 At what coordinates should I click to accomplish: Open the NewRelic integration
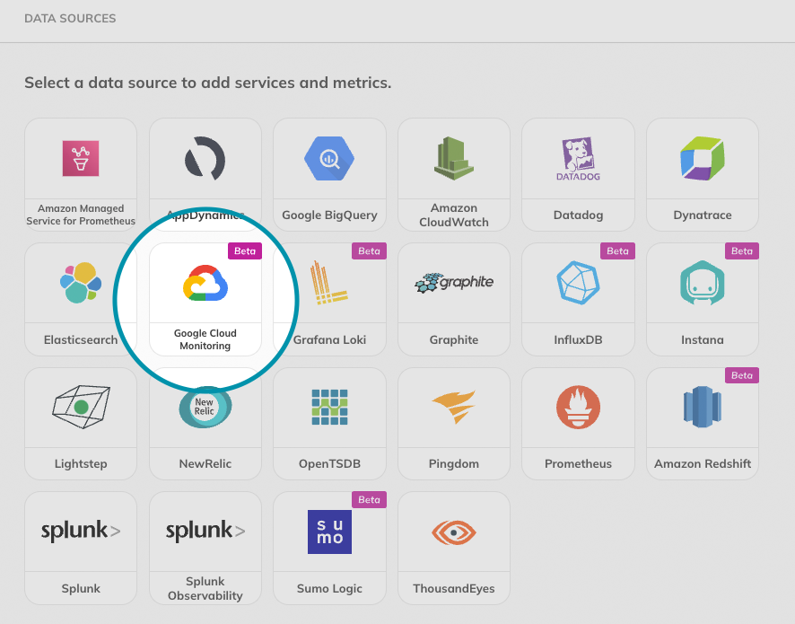click(x=205, y=423)
